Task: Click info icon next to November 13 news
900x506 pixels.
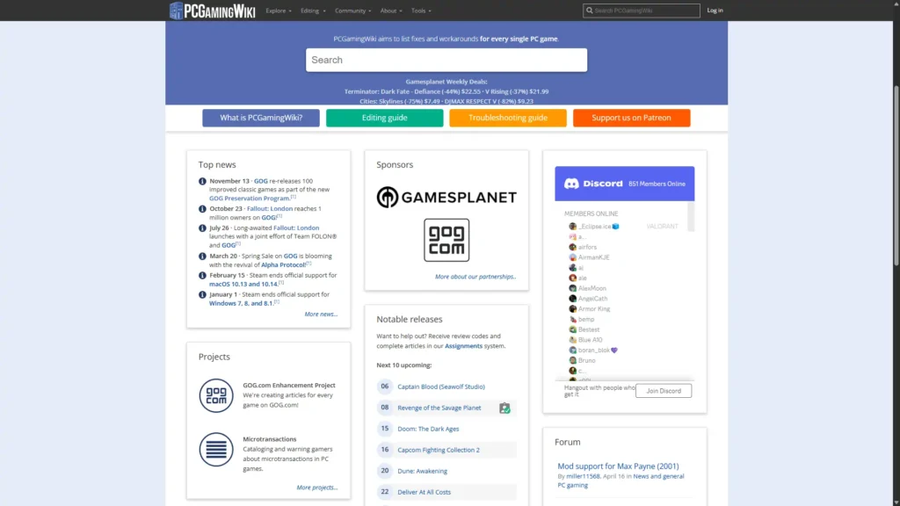Action: point(203,181)
